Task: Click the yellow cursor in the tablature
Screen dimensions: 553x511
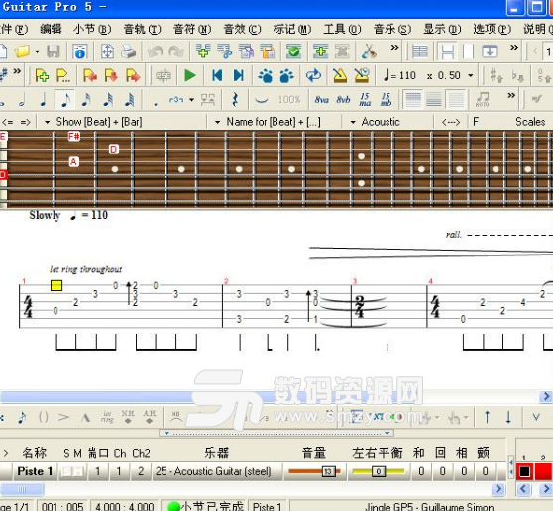Action: (56, 285)
